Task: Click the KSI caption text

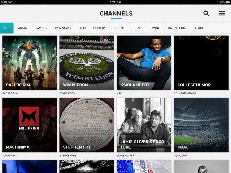Action: click(119, 93)
